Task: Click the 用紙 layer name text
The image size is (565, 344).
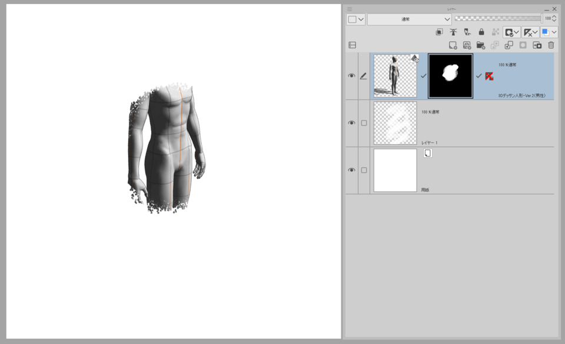Action: 425,190
